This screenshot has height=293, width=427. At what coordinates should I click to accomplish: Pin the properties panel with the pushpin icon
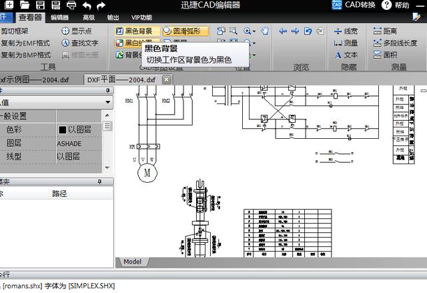108,90
